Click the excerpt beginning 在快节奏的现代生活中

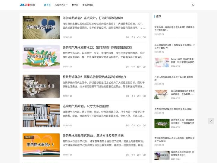point(104,85)
